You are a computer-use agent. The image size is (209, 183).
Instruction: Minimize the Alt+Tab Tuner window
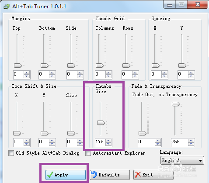pos(170,5)
